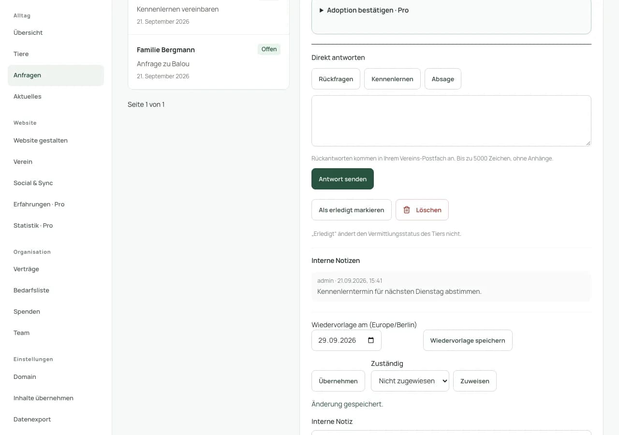Open Statistik · Pro in the sidebar
619x435 pixels.
point(56,226)
